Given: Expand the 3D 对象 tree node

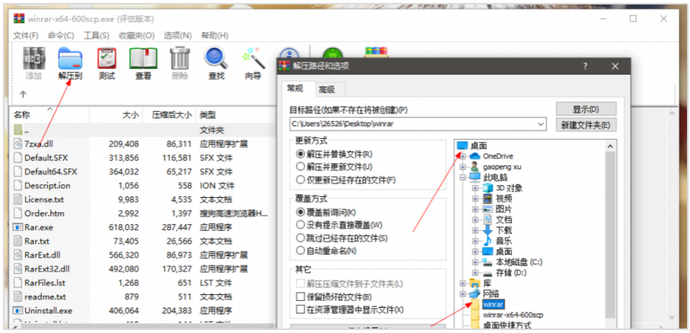Looking at the screenshot, I should click(475, 188).
